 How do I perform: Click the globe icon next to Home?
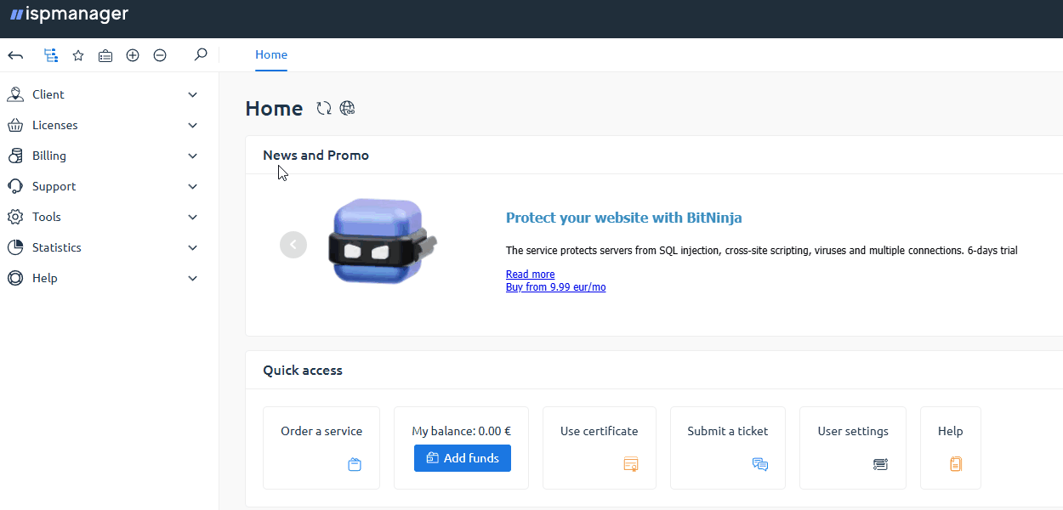point(347,108)
